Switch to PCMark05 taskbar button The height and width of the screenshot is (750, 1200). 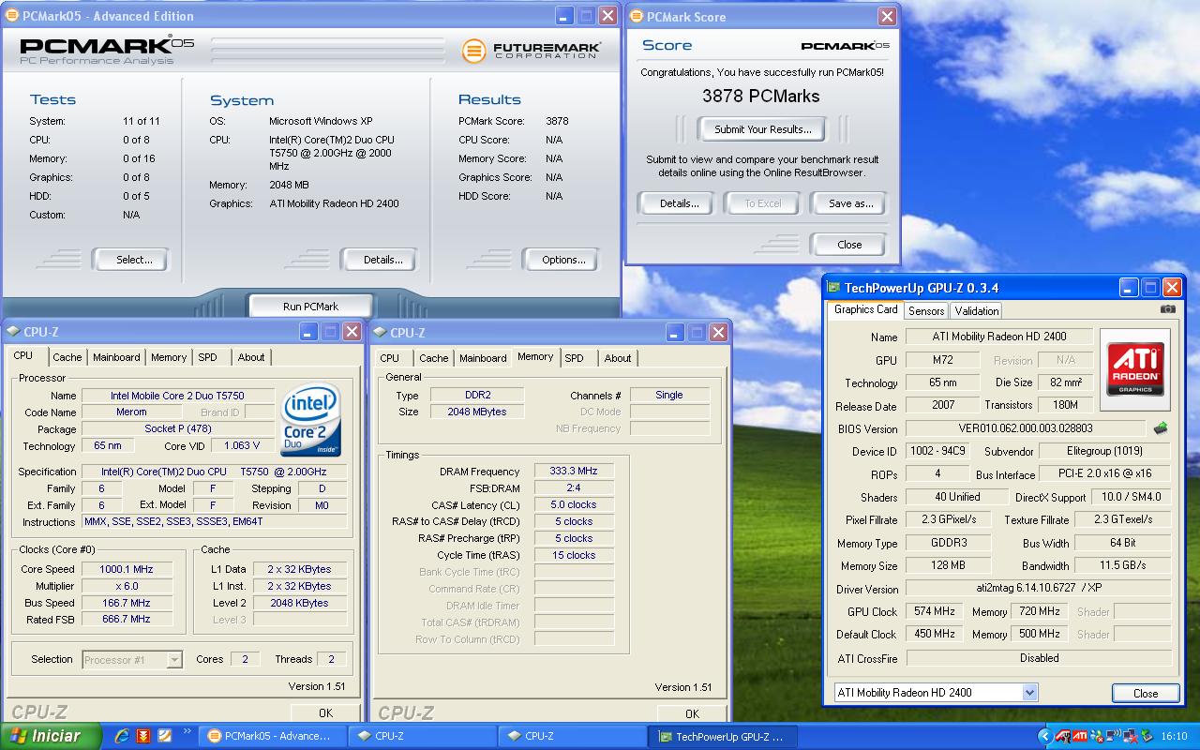coord(272,736)
